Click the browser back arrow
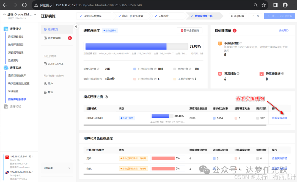The width and height of the screenshot is (297, 182). [5, 5]
